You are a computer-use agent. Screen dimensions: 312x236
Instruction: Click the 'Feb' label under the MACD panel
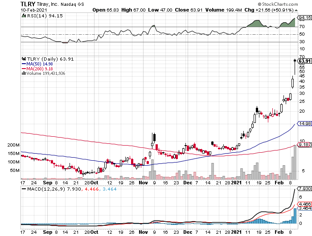279,232
